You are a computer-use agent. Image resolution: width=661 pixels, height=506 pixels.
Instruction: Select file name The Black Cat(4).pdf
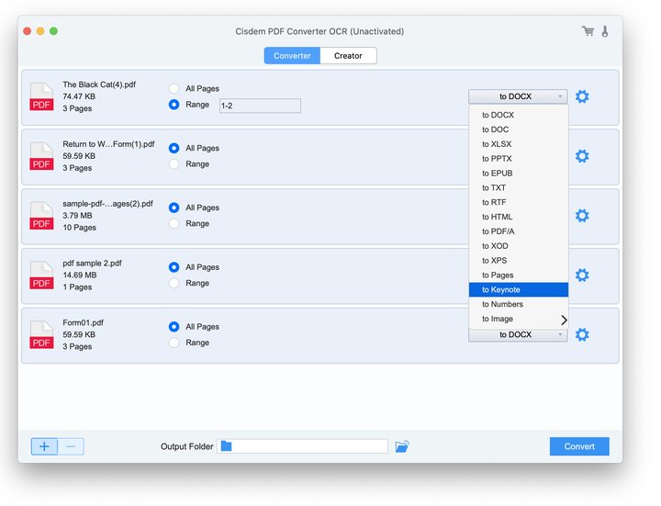point(99,84)
